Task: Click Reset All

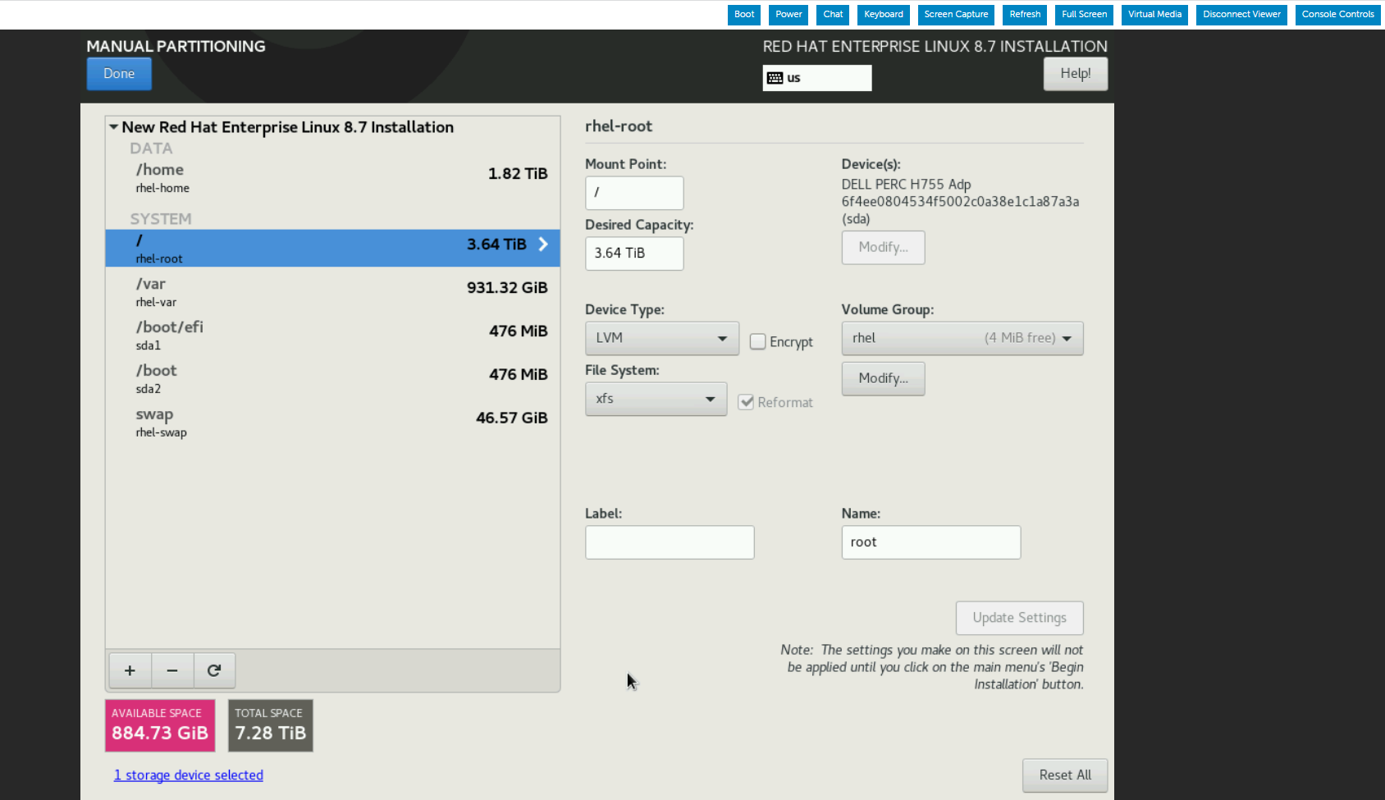Action: (x=1064, y=775)
